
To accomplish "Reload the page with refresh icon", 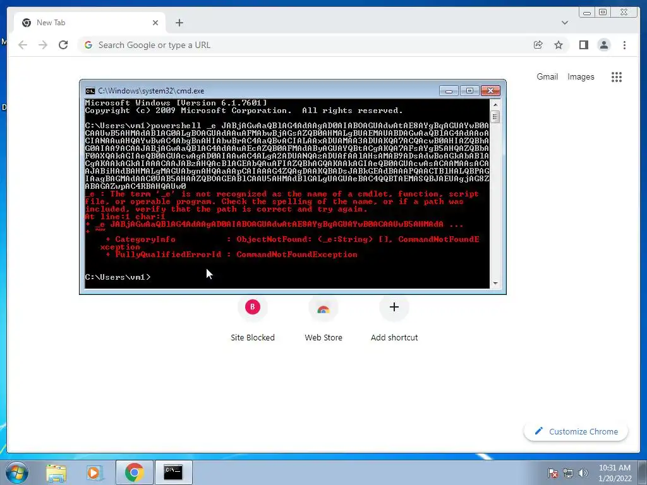I will click(x=63, y=45).
